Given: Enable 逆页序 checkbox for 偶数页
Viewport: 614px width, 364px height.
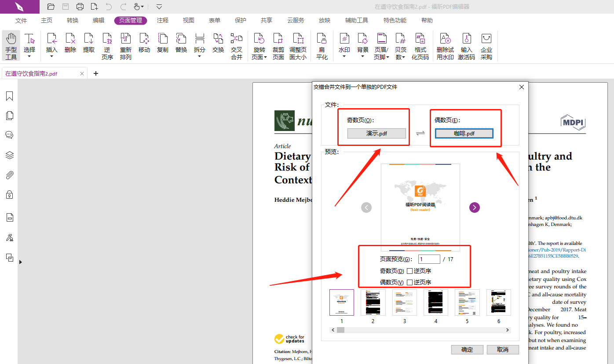Looking at the screenshot, I should 409,282.
